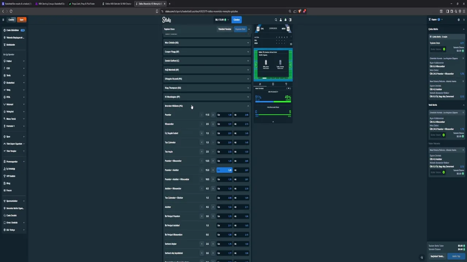
Task: Reload the page in browser toolbar
Action: pyautogui.click(x=11, y=11)
